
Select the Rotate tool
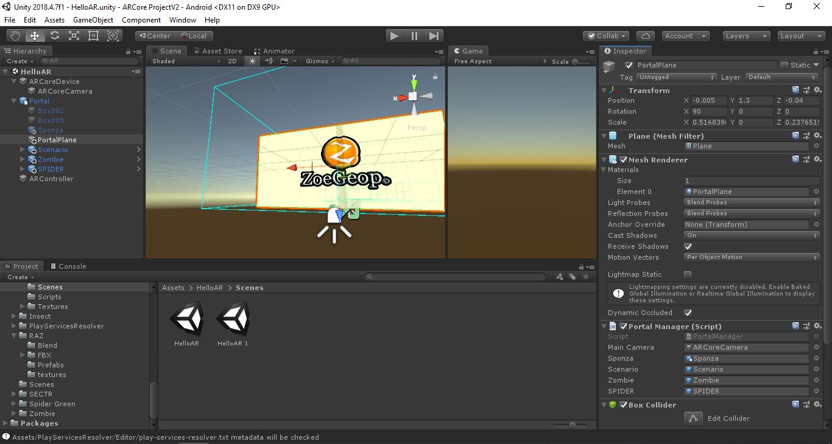tap(54, 36)
